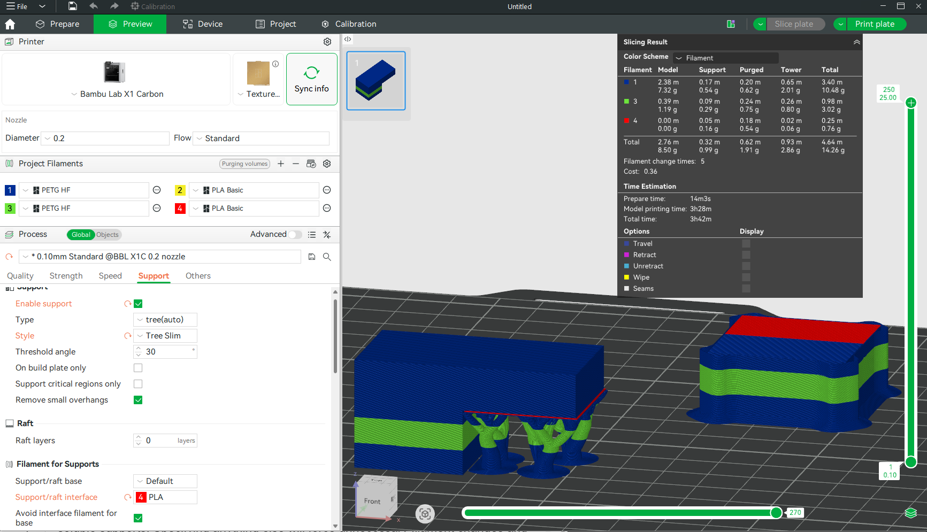Click filament 2 yellow color swatch
This screenshot has width=927, height=532.
[x=180, y=190]
